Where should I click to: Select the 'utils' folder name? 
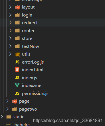[26, 54]
